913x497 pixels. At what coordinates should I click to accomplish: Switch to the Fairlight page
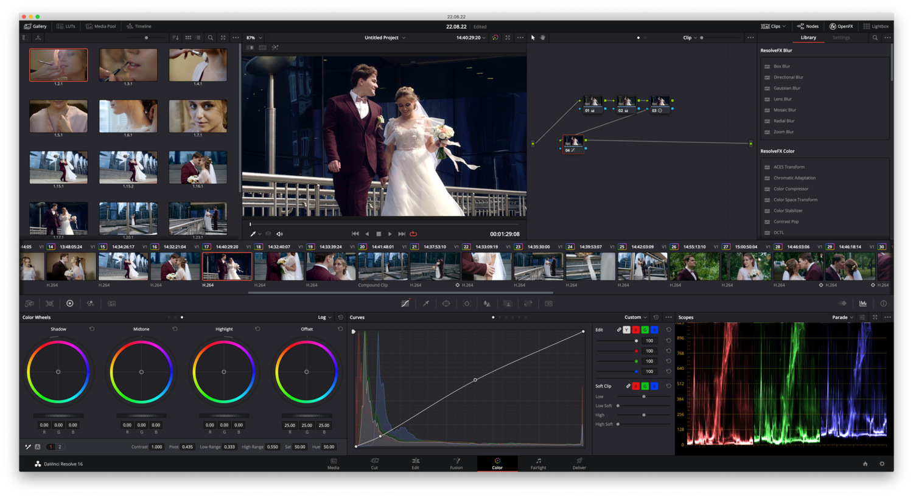coord(538,464)
